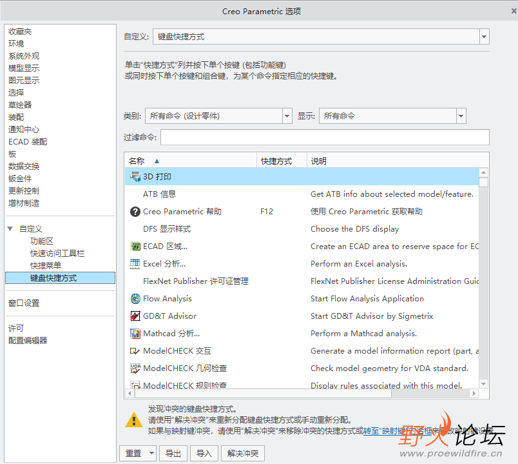The height and width of the screenshot is (464, 518).
Task: Click the ECAD 区域 command icon
Action: pos(135,247)
